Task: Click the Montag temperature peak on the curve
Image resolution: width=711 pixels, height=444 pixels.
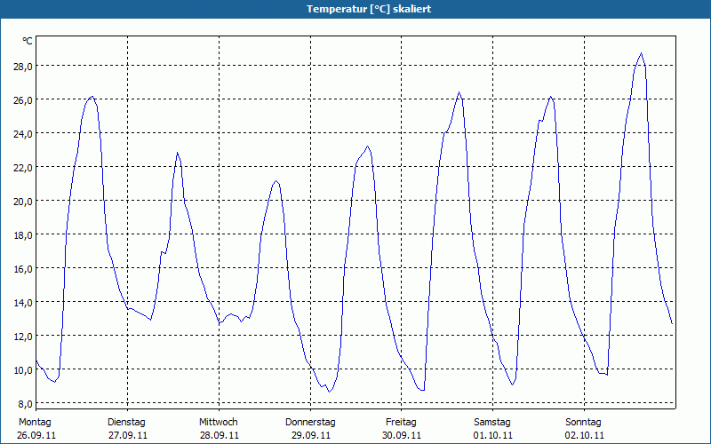Action: (92, 96)
